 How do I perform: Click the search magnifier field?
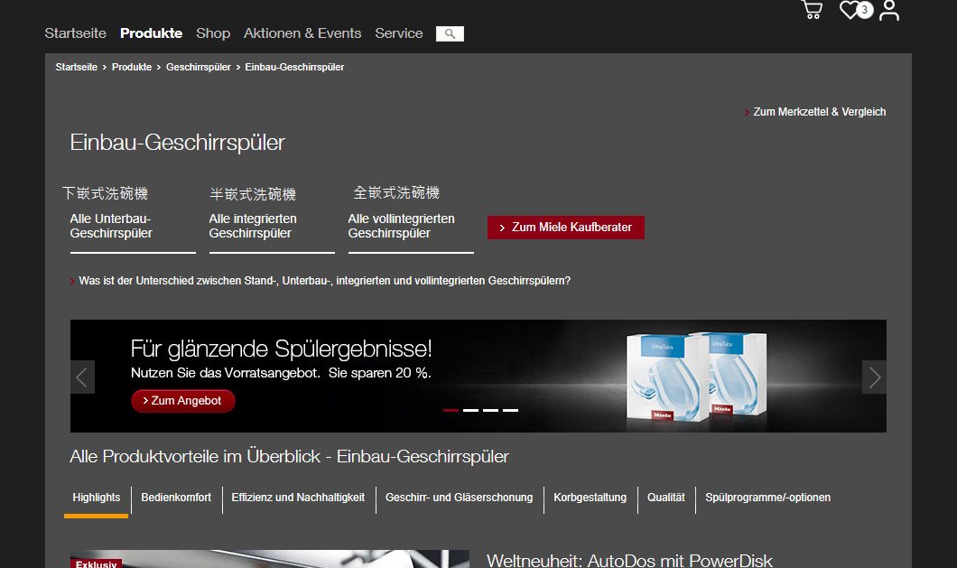[450, 33]
